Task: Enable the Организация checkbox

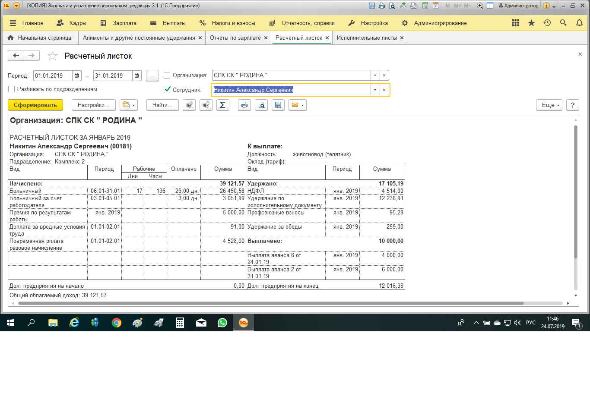Action: coord(167,75)
